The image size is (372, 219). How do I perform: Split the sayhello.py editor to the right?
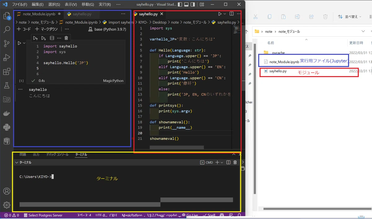tap(232, 14)
